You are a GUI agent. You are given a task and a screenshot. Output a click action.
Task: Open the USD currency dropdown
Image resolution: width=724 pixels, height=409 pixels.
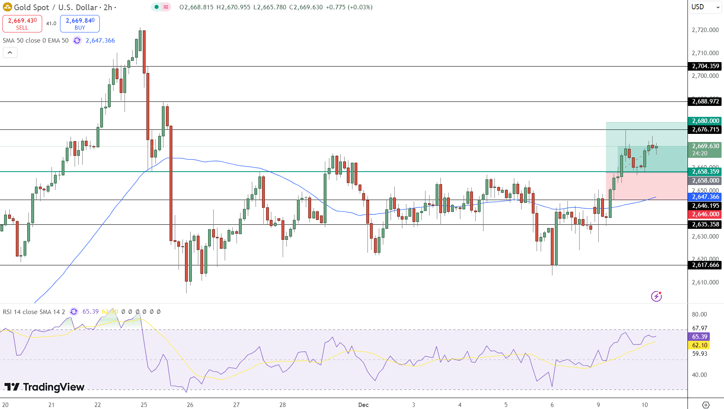click(x=706, y=7)
